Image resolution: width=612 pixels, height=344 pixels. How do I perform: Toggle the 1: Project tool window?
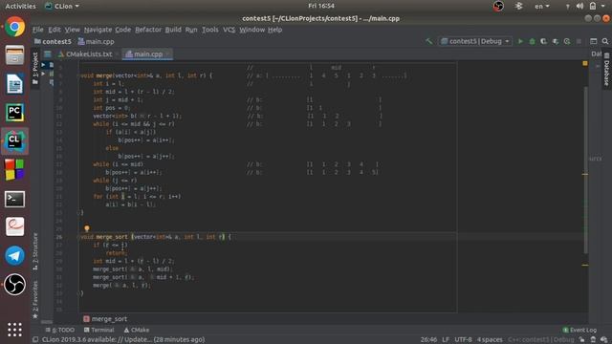pyautogui.click(x=35, y=68)
